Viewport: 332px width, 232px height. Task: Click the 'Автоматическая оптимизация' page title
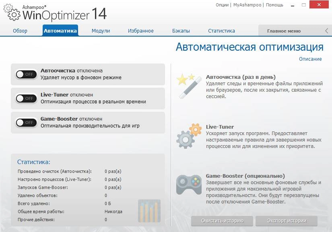(x=250, y=47)
